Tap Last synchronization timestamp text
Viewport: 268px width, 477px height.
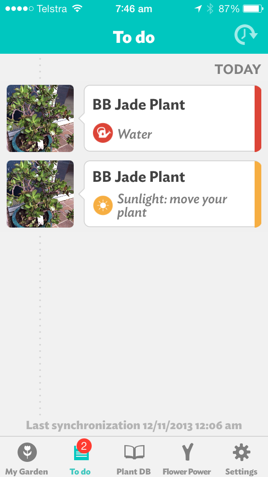tap(134, 425)
